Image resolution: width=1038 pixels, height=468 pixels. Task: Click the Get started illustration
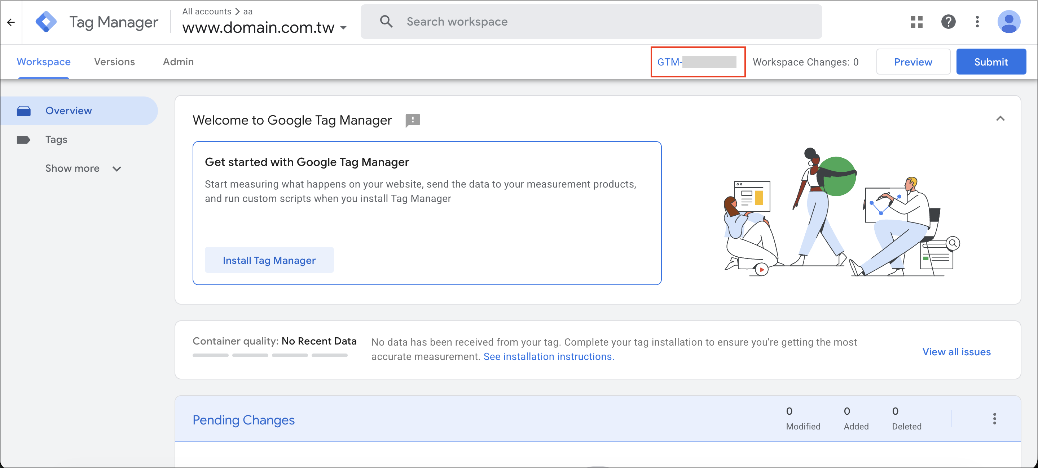[x=842, y=212]
